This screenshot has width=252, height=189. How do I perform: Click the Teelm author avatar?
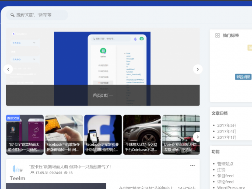[x=17, y=169]
